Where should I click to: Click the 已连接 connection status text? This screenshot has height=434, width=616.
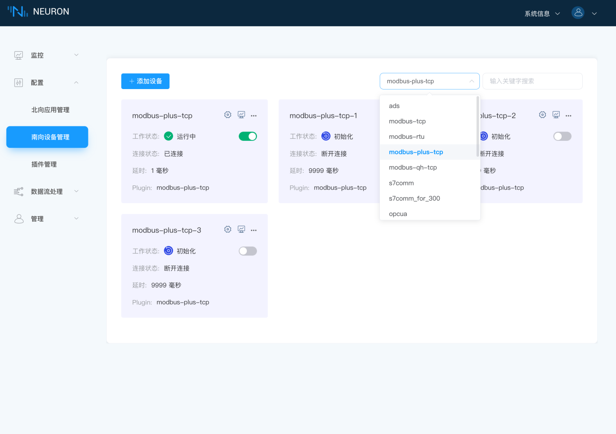(173, 153)
